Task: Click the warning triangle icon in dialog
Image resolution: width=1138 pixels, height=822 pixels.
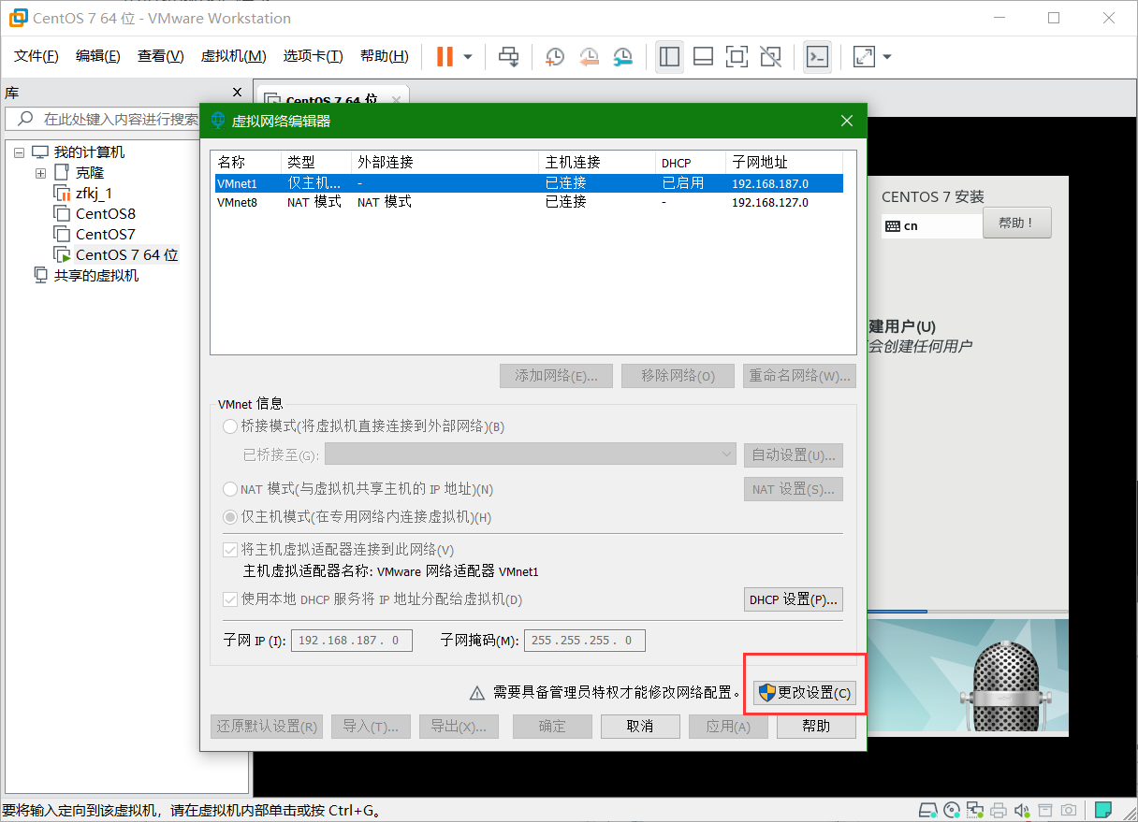Action: (477, 693)
